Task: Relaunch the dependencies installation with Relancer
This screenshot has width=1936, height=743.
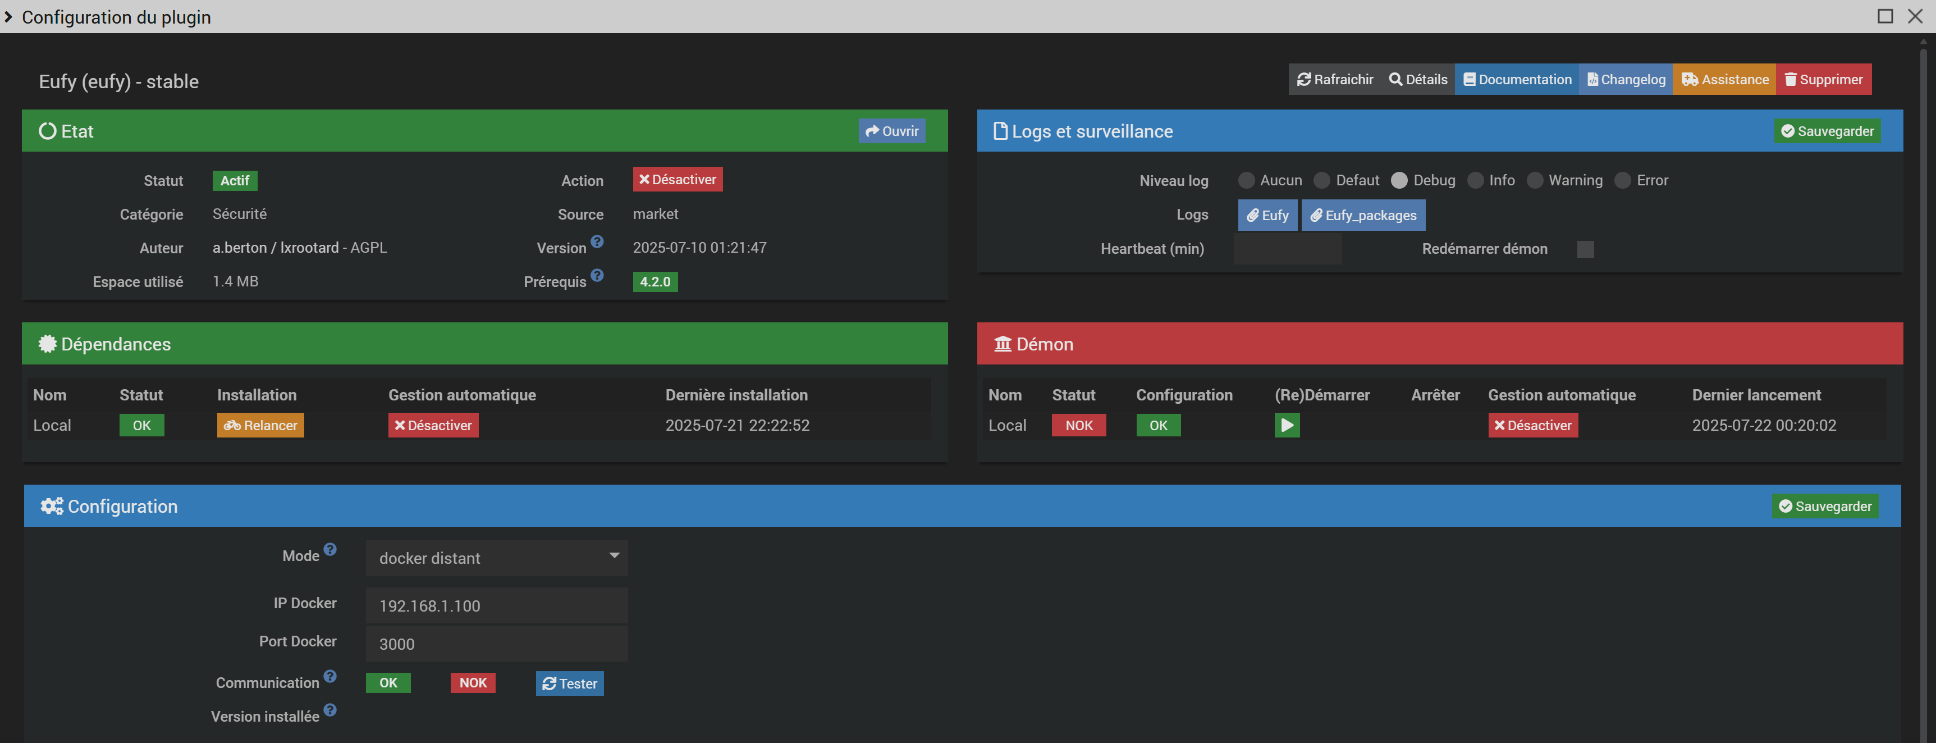Action: point(260,426)
